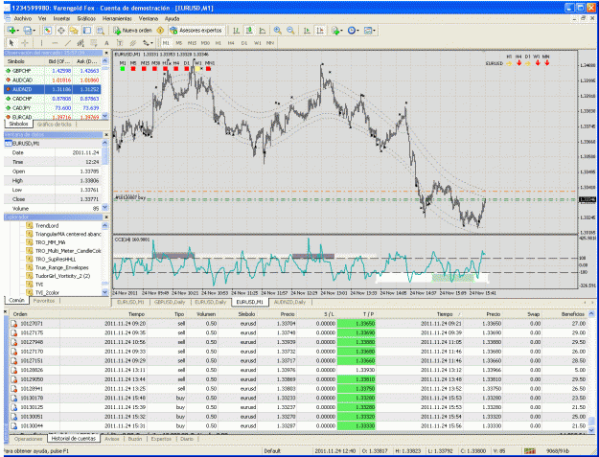Open the periods clock dropdown
The image size is (599, 457).
[354, 31]
